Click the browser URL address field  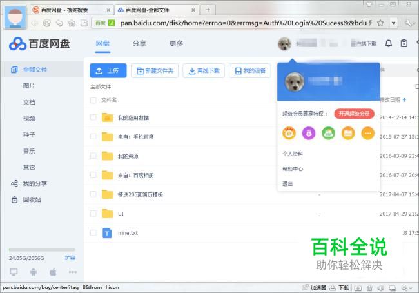243,23
